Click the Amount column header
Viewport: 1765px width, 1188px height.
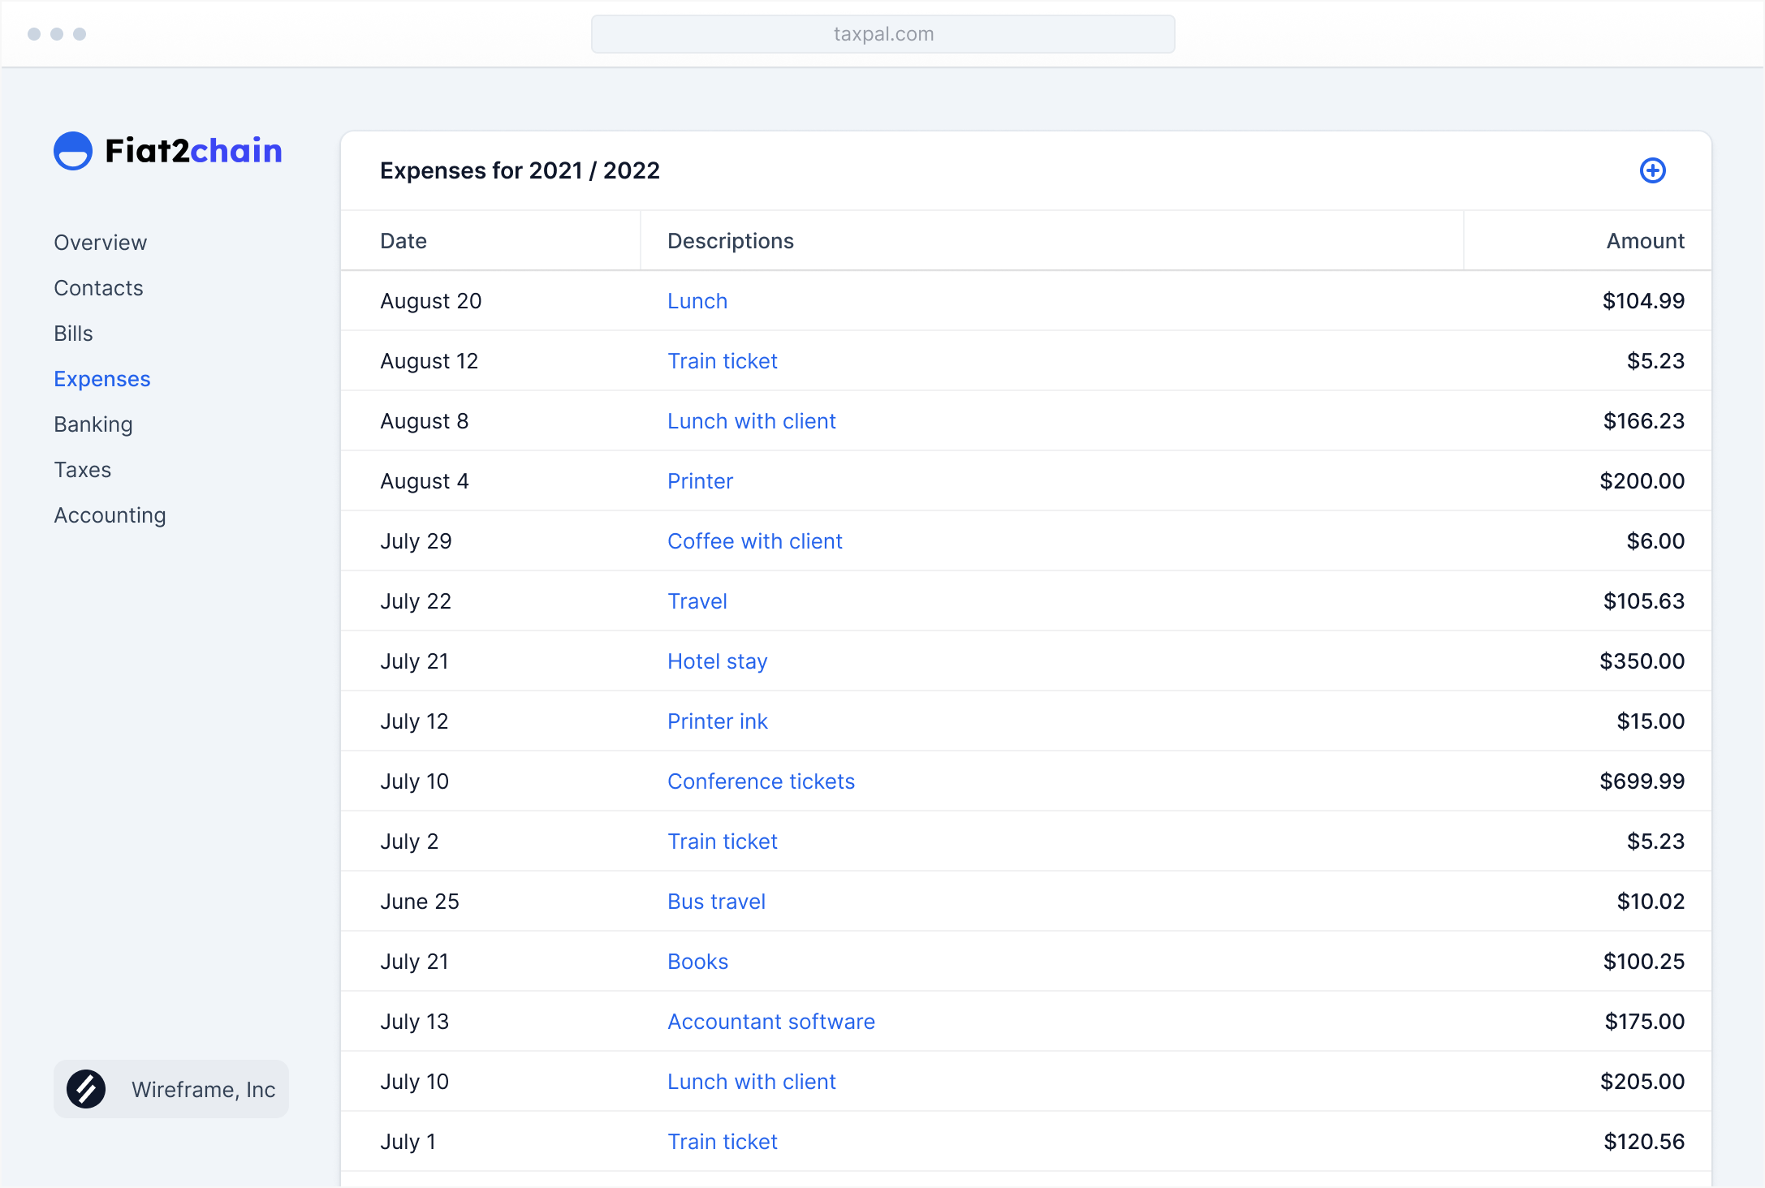click(x=1646, y=241)
